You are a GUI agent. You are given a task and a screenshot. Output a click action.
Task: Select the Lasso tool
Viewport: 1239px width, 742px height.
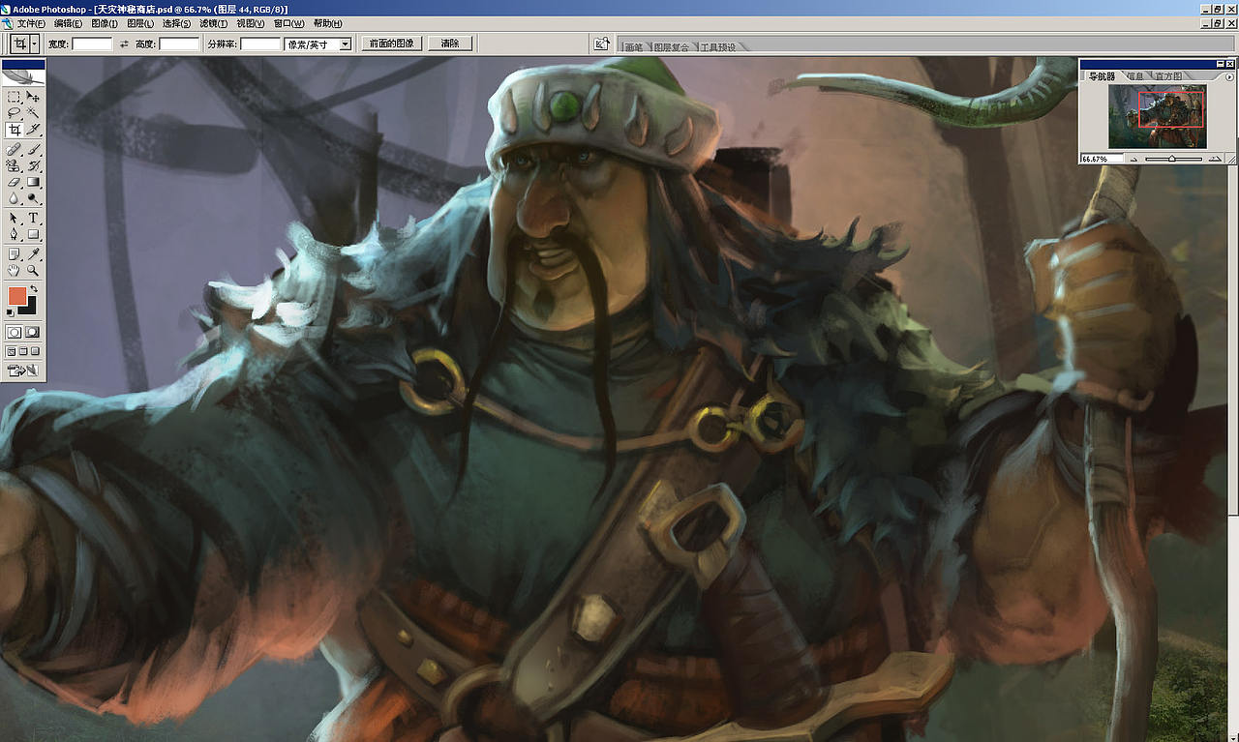[x=14, y=112]
